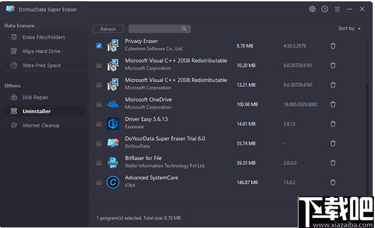This screenshot has width=375, height=228.
Task: Click trash icon for Microsoft OneDrive
Action: coord(333,104)
